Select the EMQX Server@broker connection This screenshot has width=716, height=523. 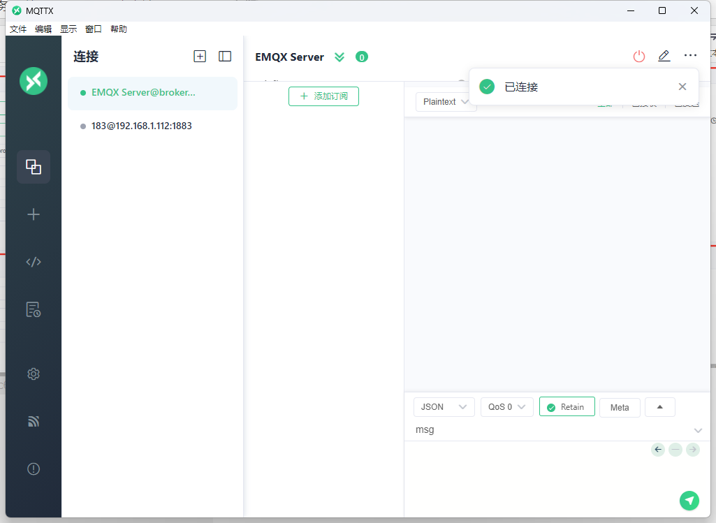point(152,93)
